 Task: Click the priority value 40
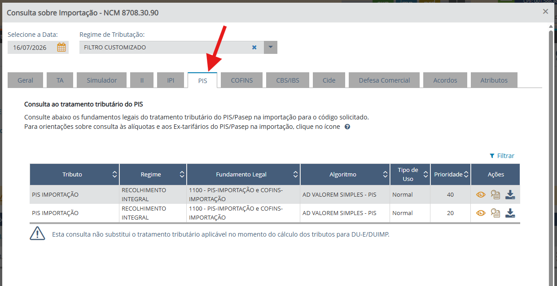(450, 195)
